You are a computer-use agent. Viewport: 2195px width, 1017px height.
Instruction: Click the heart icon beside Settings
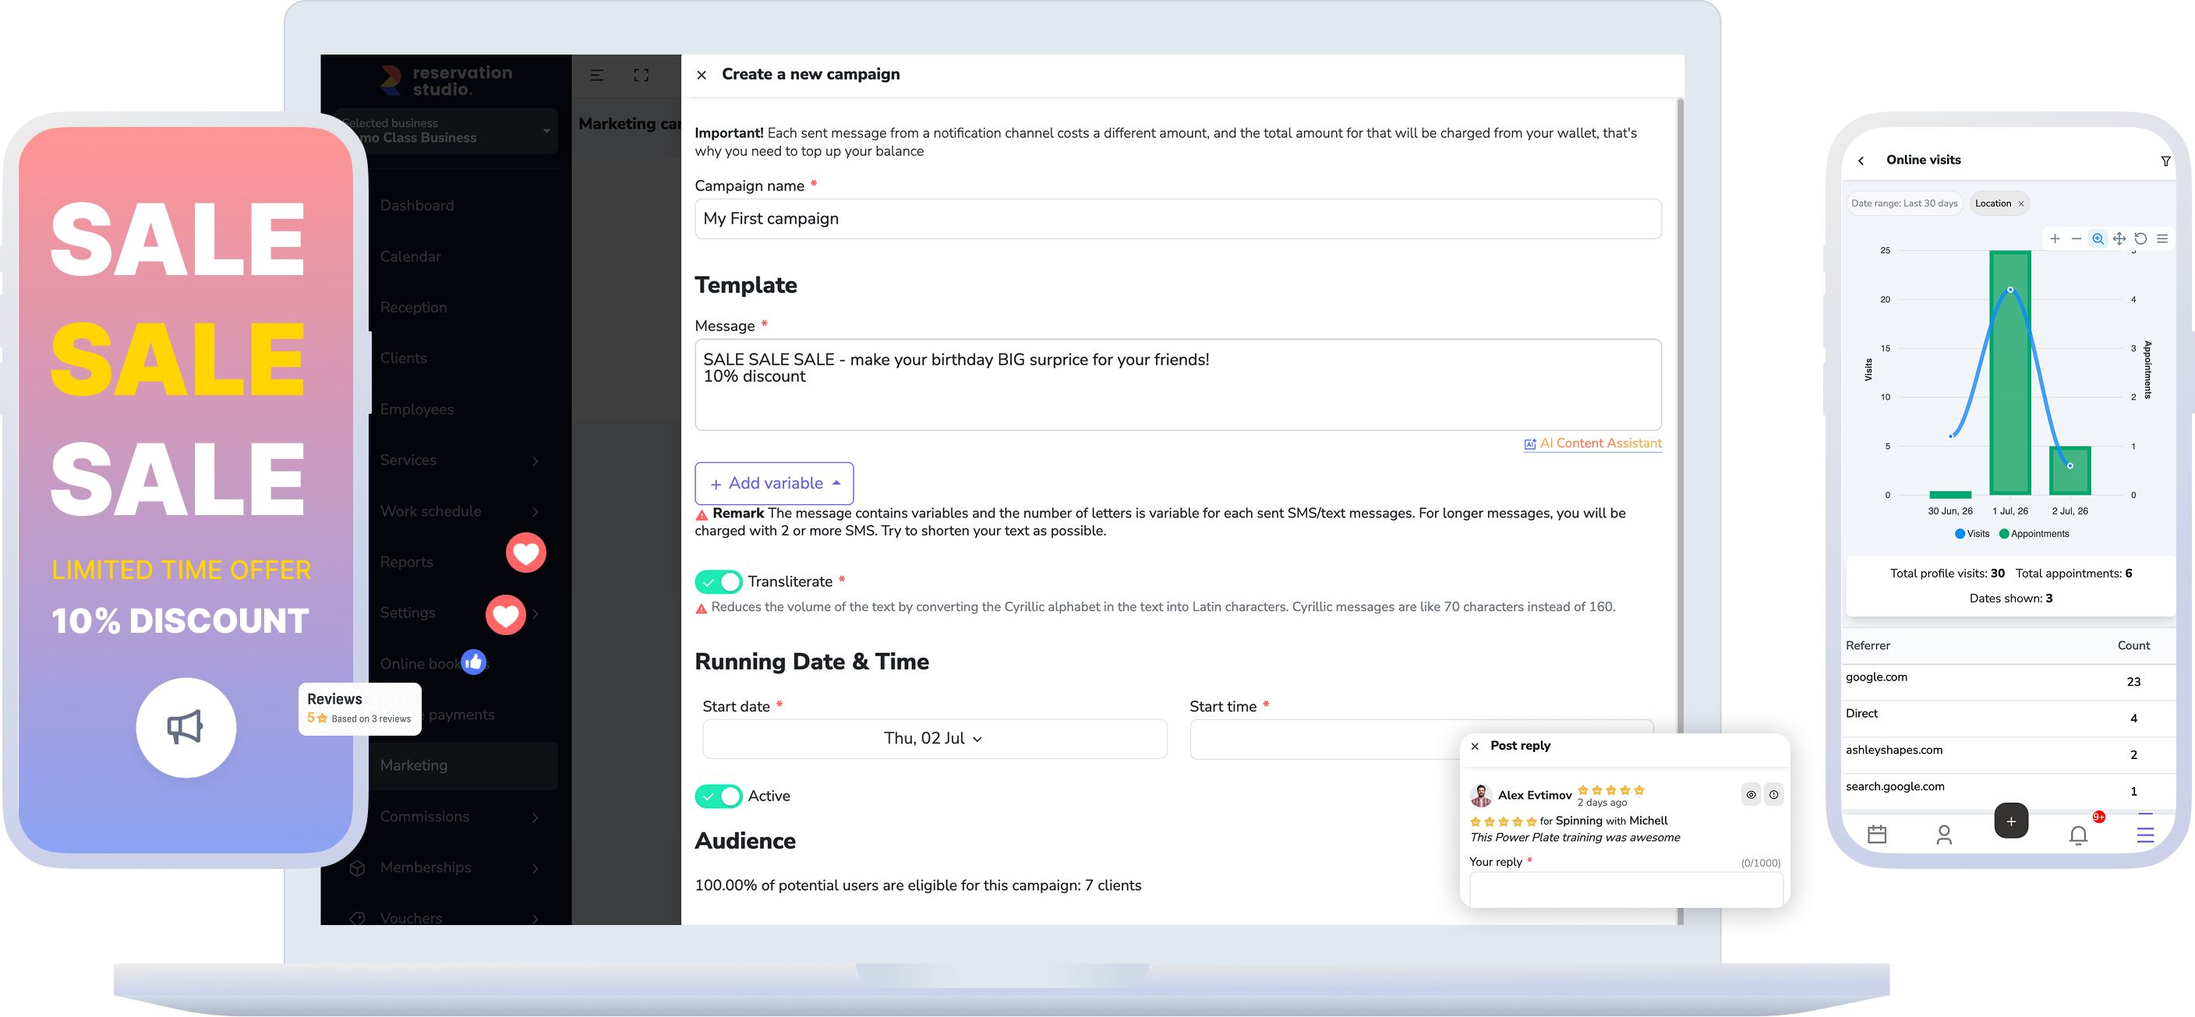505,615
